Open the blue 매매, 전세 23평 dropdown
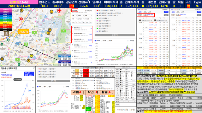The height and width of the screenshot is (113, 202). (29, 74)
